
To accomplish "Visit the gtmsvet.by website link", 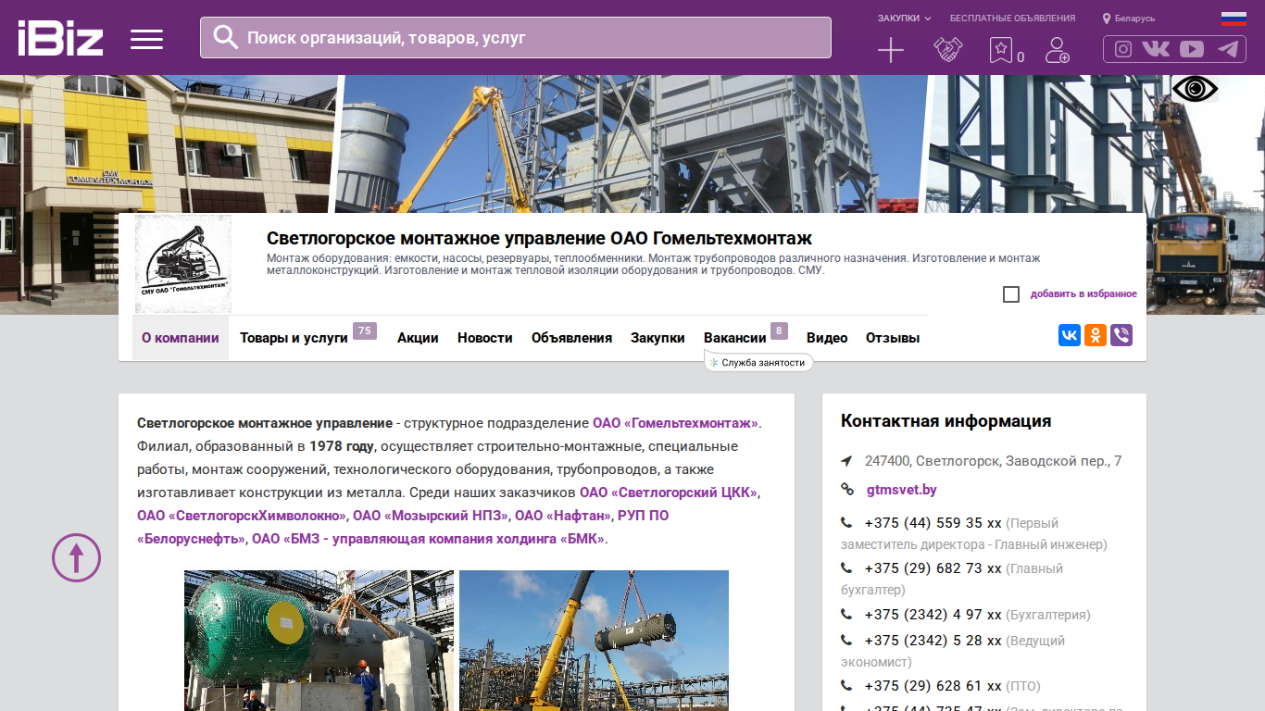I will 902,490.
